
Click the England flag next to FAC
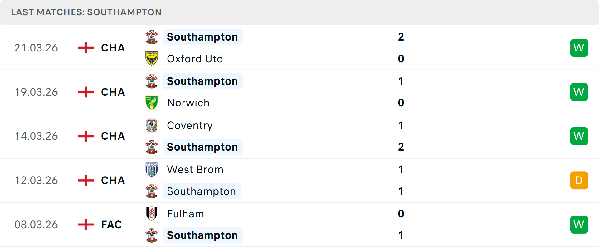coord(85,224)
